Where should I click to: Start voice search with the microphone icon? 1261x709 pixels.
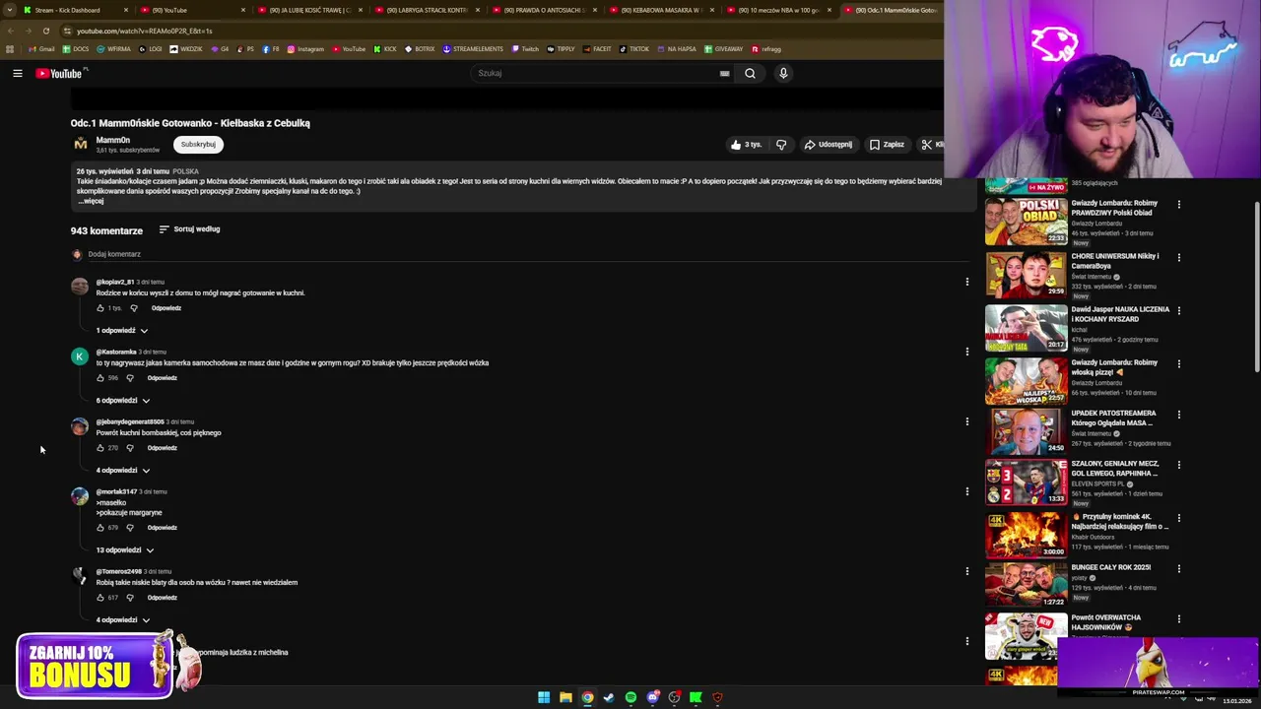[783, 73]
